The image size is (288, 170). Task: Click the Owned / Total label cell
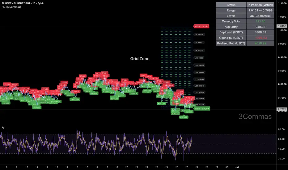click(231, 21)
